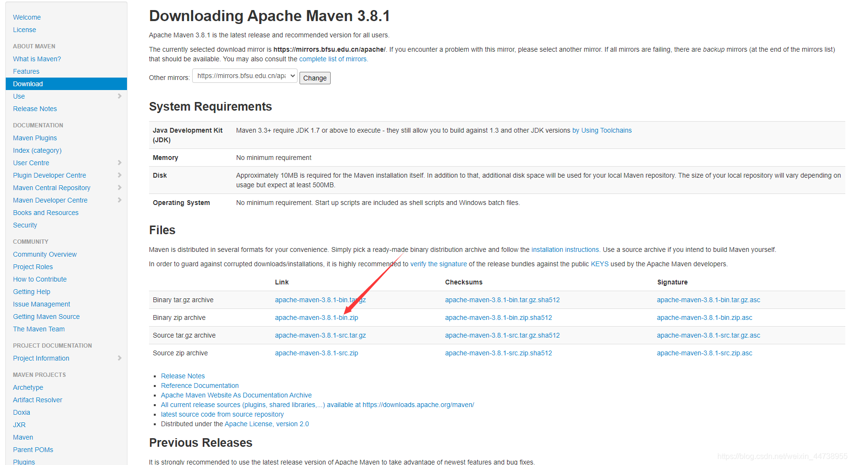The height and width of the screenshot is (465, 852).
Task: Open Community Overview link
Action: click(x=45, y=254)
